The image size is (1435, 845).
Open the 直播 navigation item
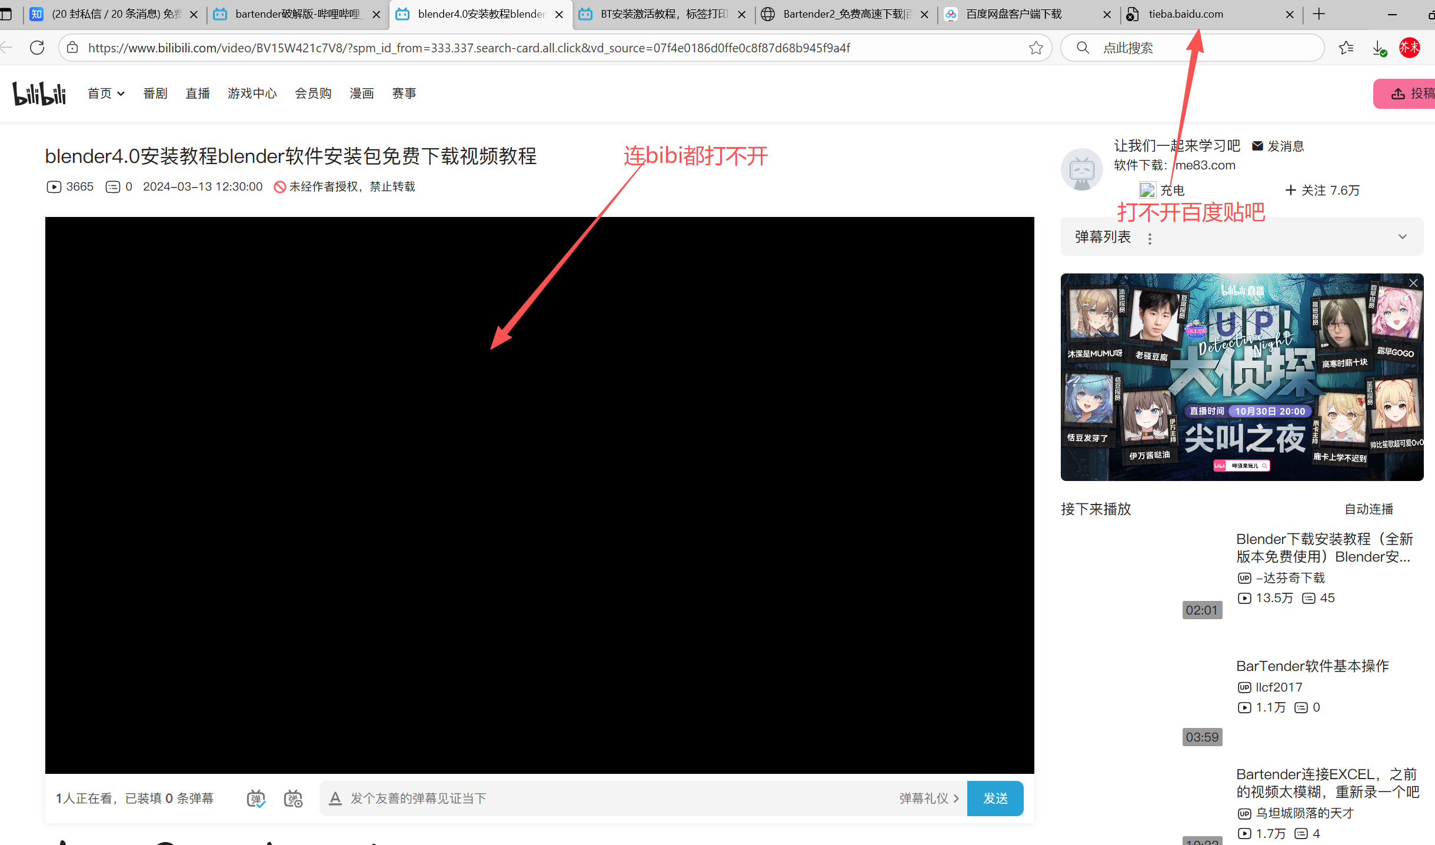click(x=198, y=93)
